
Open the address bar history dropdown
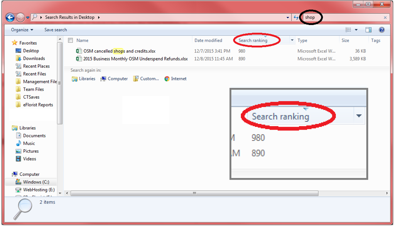tap(288, 18)
